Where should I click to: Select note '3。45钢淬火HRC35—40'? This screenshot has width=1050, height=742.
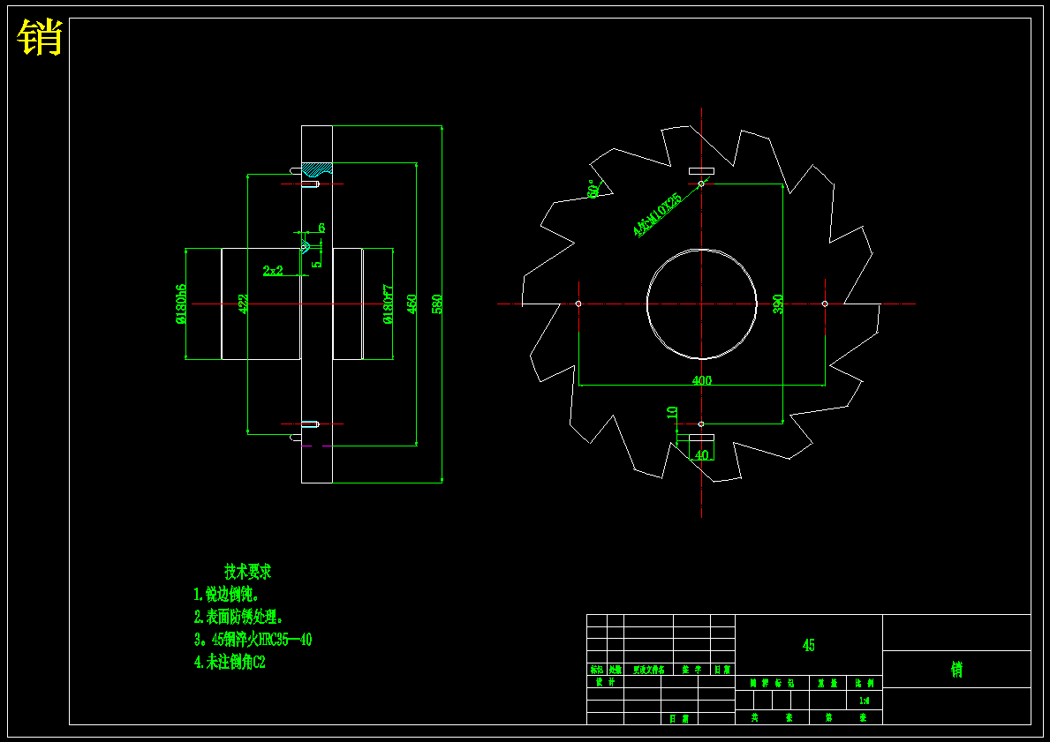[253, 639]
